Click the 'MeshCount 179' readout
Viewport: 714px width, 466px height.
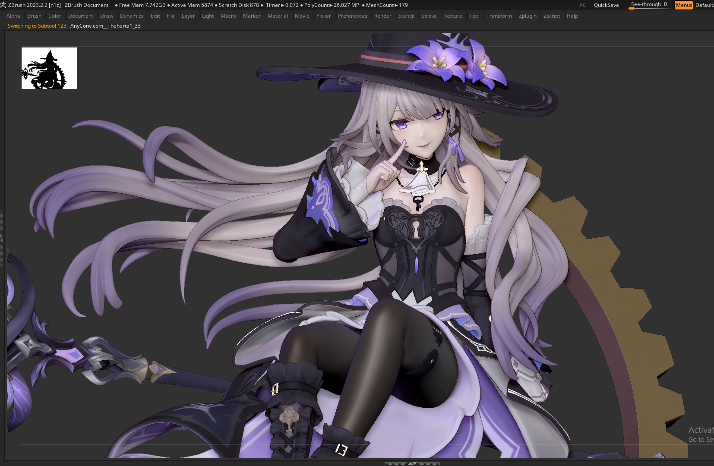pyautogui.click(x=387, y=5)
